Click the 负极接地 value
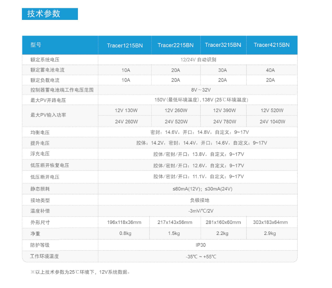The width and height of the screenshot is (332, 288). (x=199, y=200)
